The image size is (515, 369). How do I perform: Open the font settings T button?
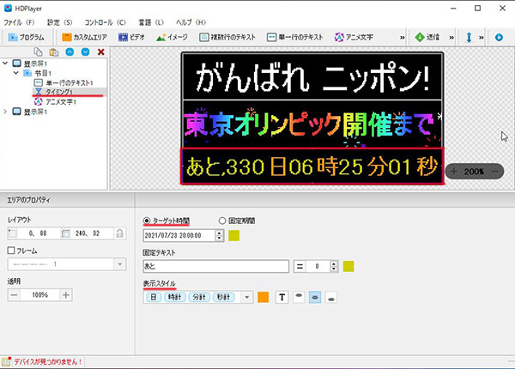click(282, 298)
